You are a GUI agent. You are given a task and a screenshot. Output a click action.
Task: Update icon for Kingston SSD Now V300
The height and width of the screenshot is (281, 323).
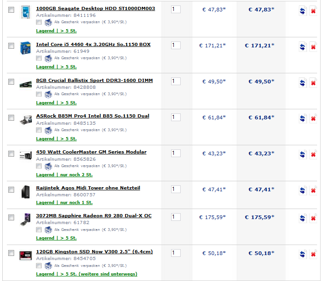tap(302, 255)
